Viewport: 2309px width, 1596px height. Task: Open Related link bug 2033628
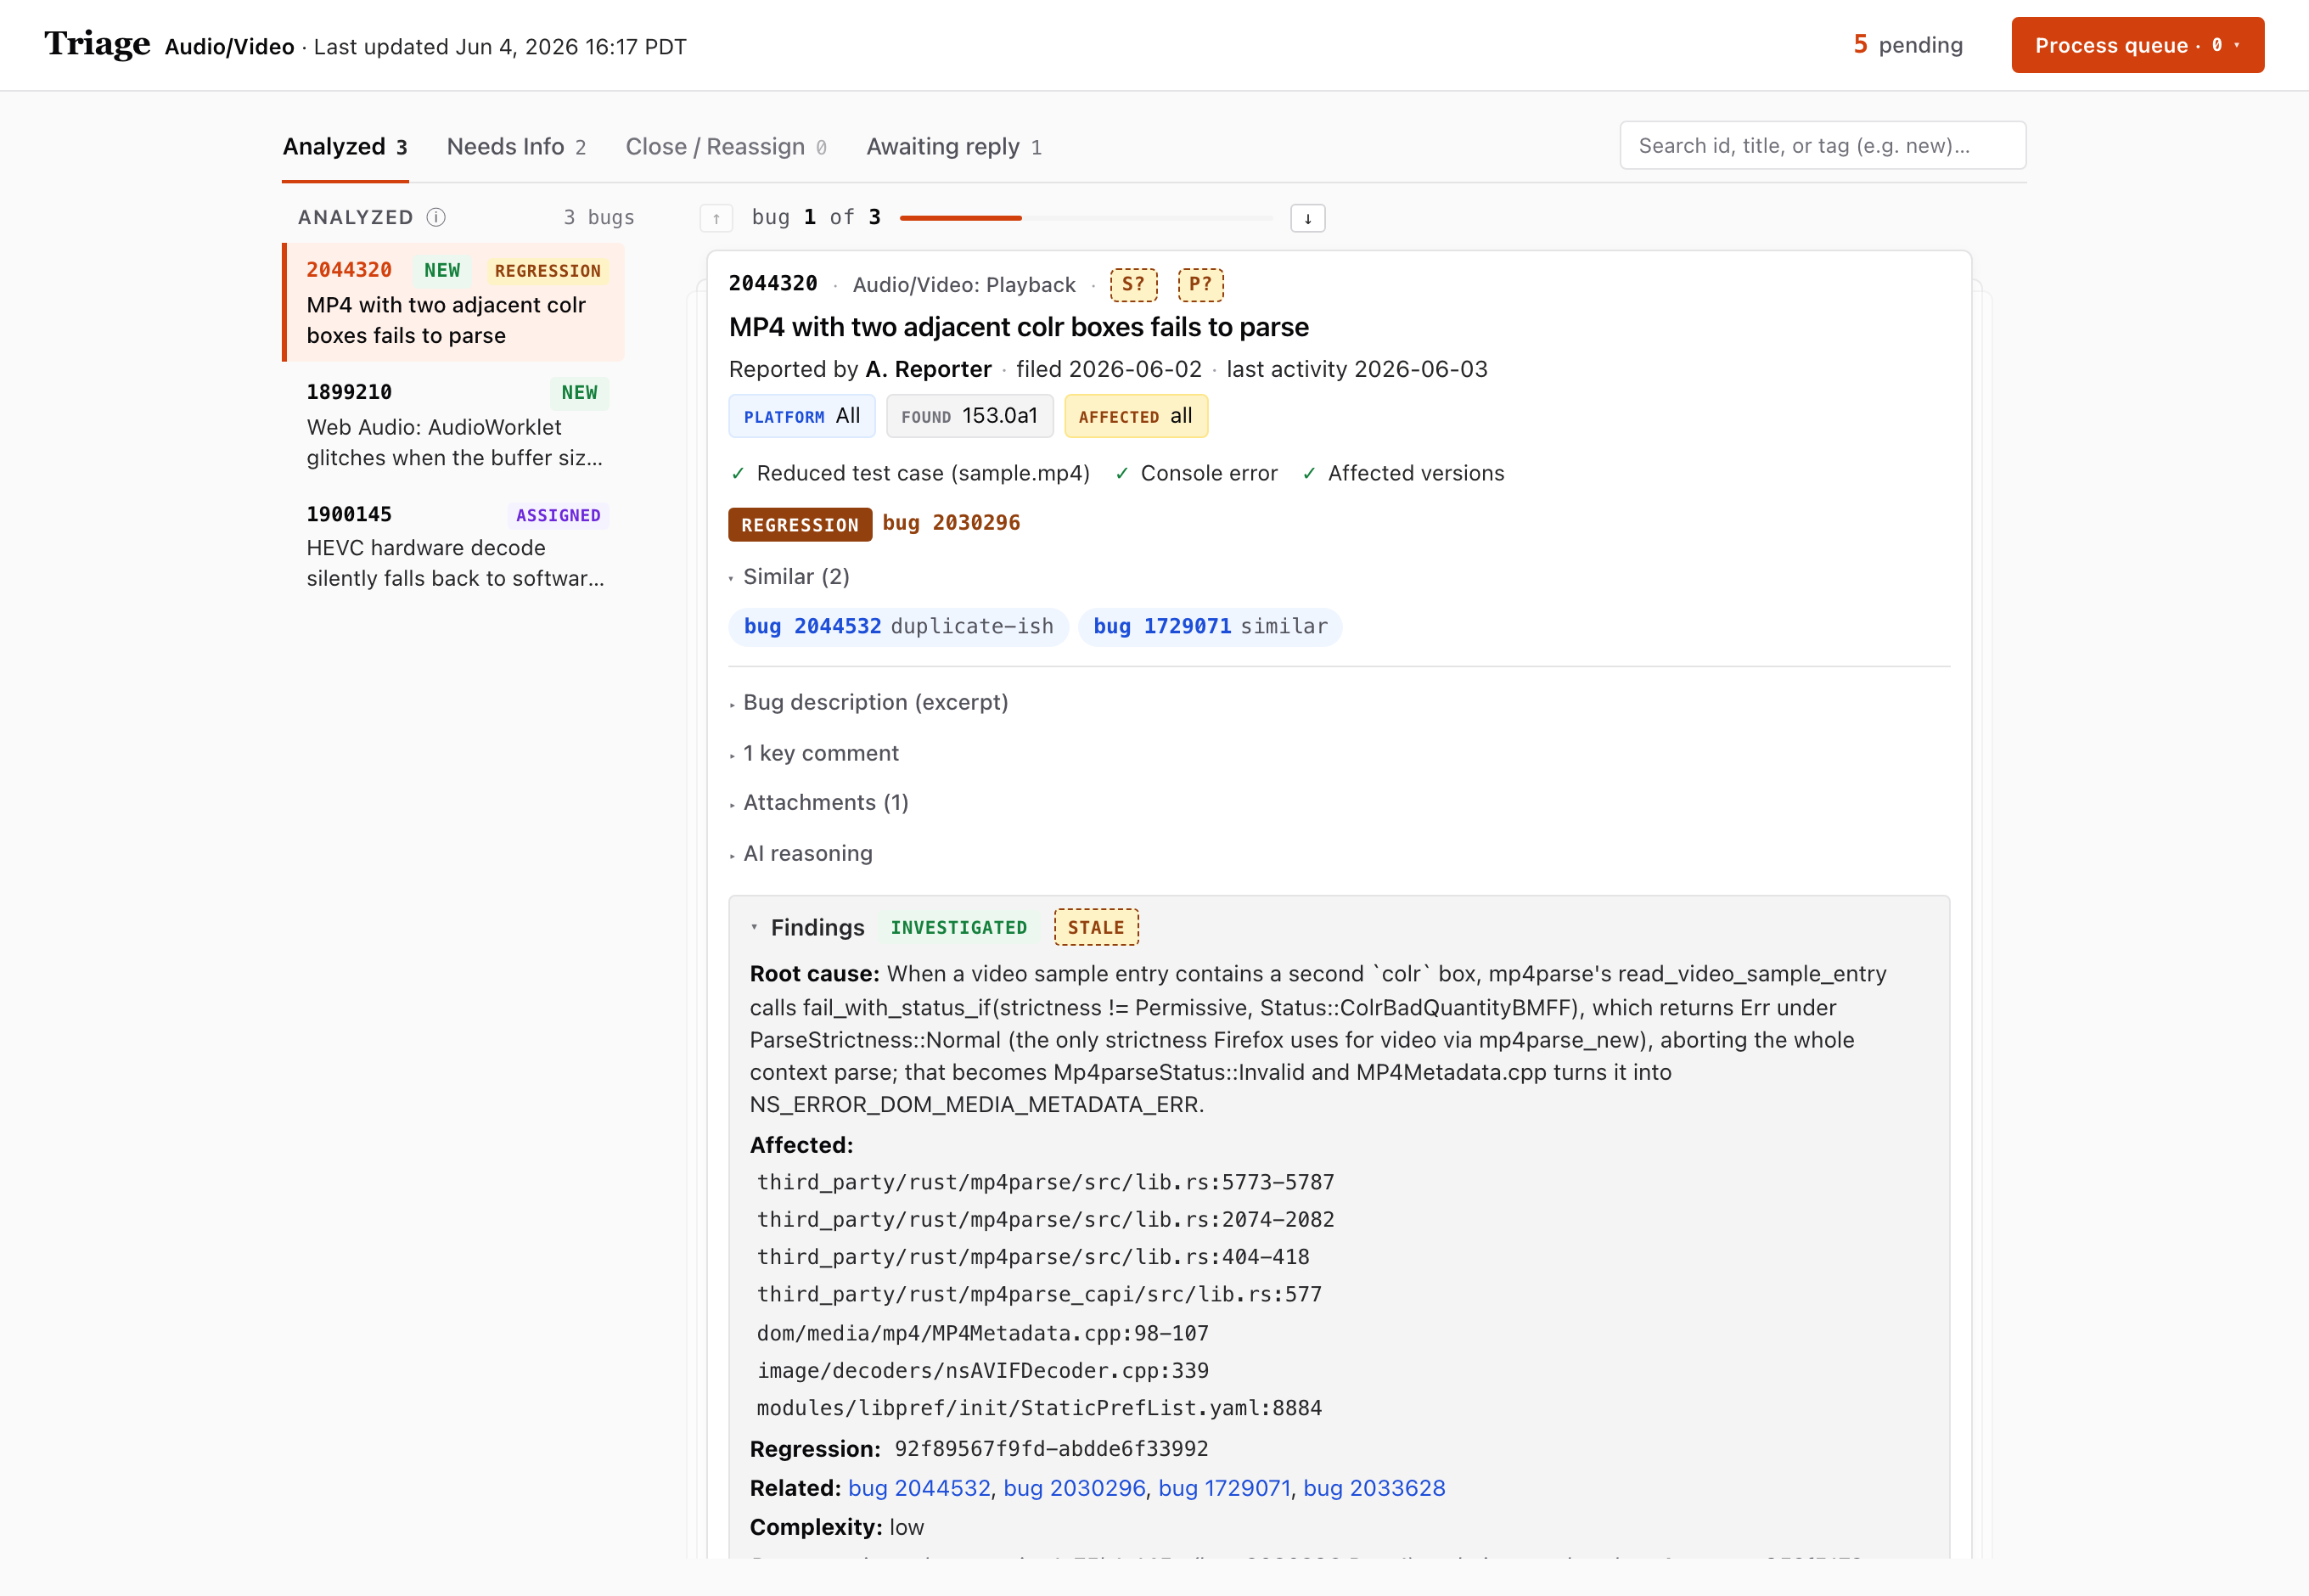coord(1374,1488)
